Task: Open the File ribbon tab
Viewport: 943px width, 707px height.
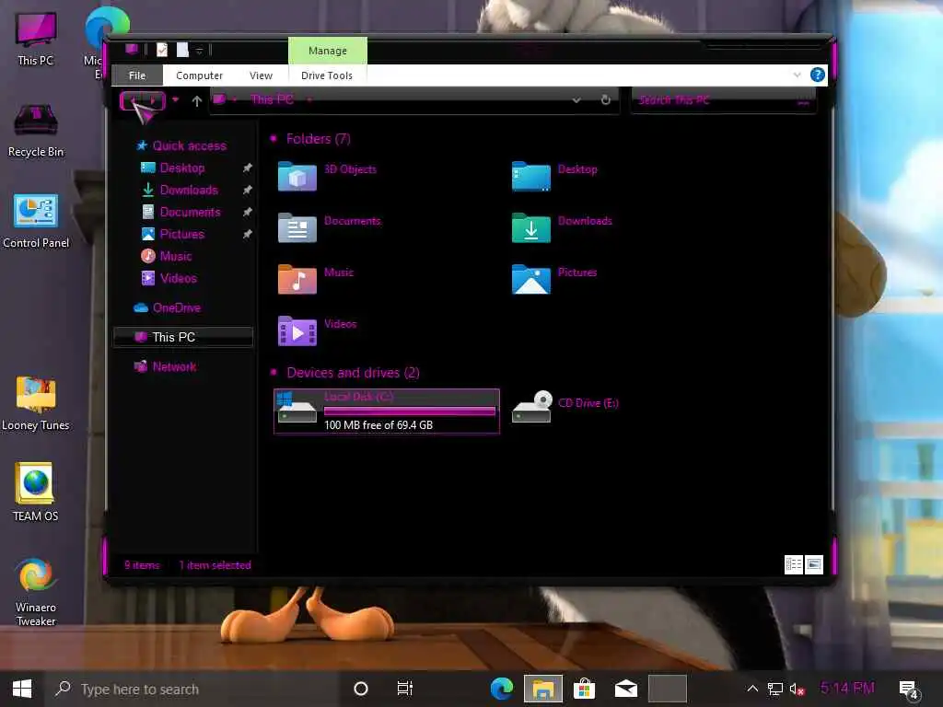Action: pos(137,75)
